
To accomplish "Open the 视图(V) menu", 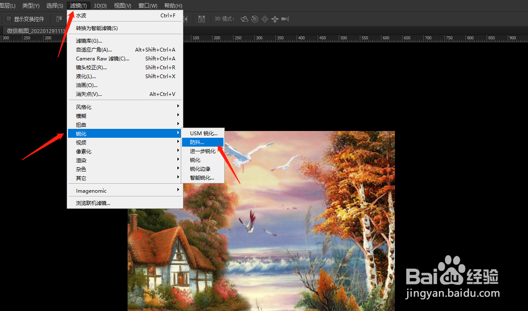I will pyautogui.click(x=122, y=5).
